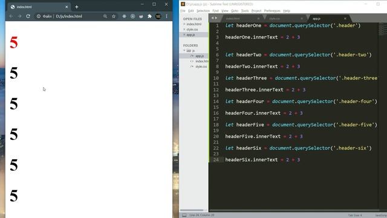Close app.js in Open Files list
This screenshot has height=218, width=387.
click(184, 35)
